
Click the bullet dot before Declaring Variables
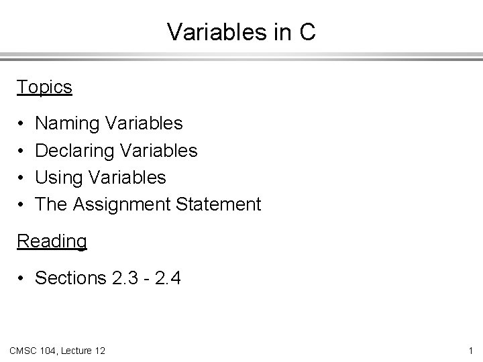pyautogui.click(x=21, y=151)
